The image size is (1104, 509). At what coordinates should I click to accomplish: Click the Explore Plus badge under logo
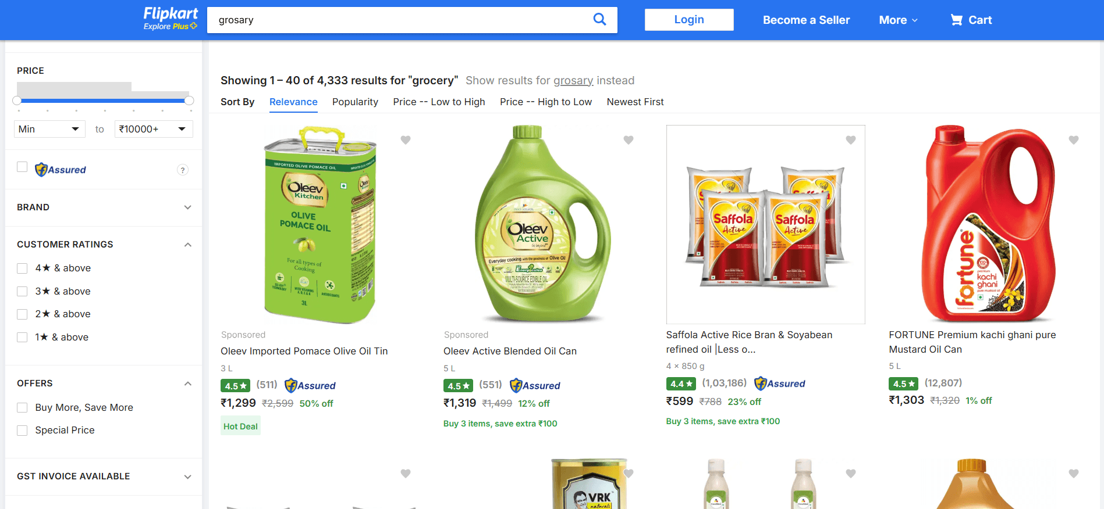[x=171, y=26]
